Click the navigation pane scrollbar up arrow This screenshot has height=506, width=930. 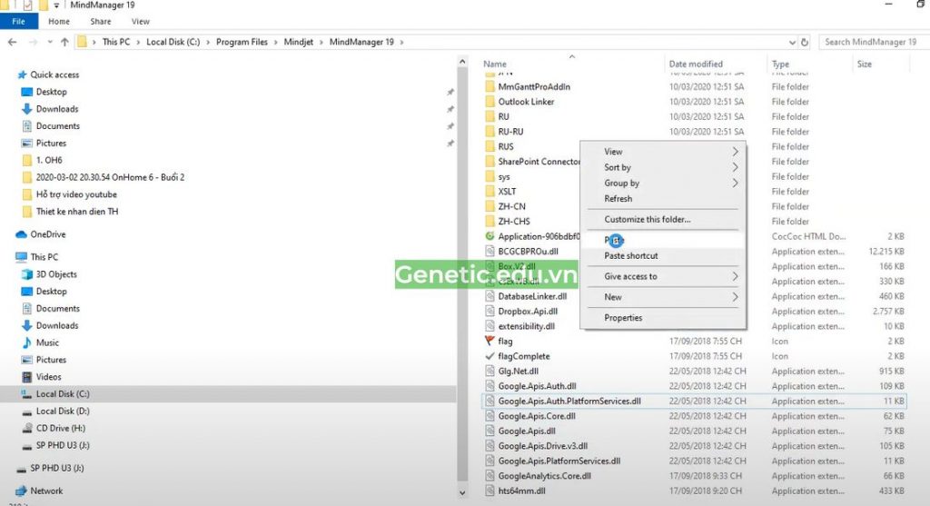462,62
